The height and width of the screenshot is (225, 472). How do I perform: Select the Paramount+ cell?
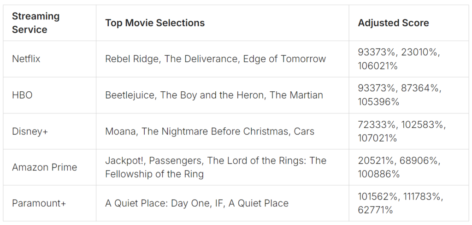(50, 203)
